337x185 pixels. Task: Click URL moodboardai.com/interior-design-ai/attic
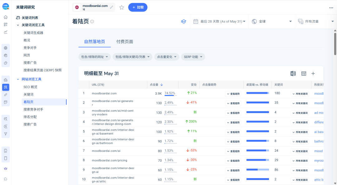113,180
